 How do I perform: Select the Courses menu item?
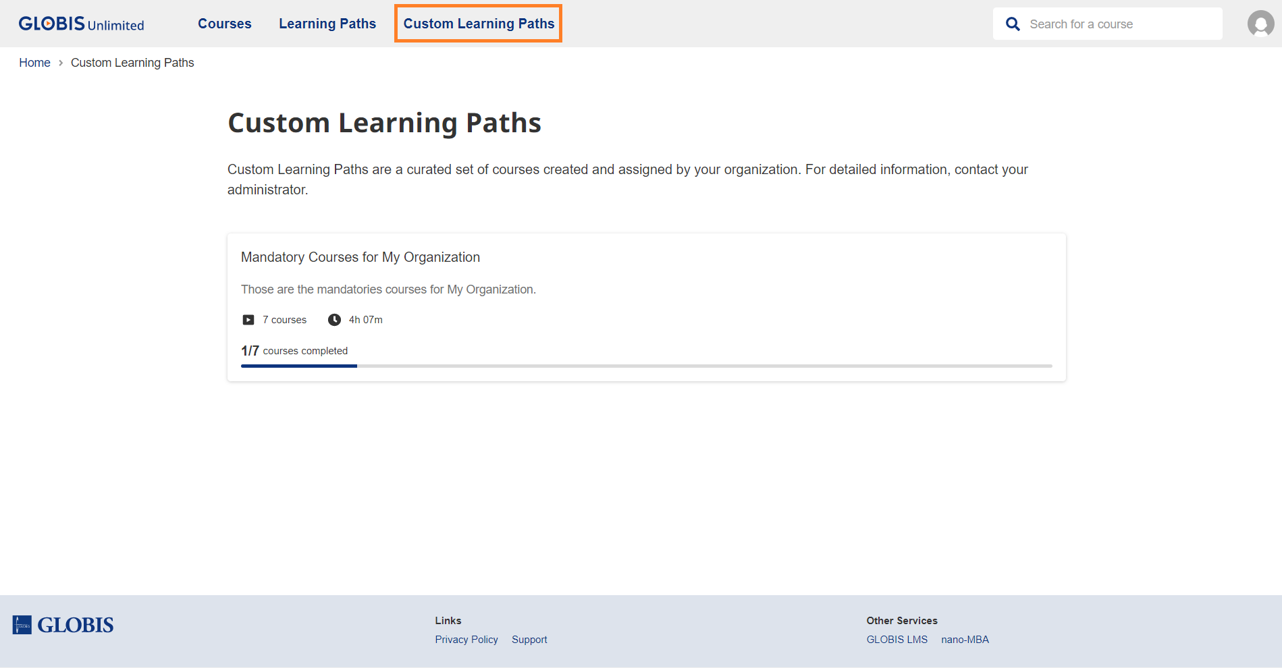[224, 23]
